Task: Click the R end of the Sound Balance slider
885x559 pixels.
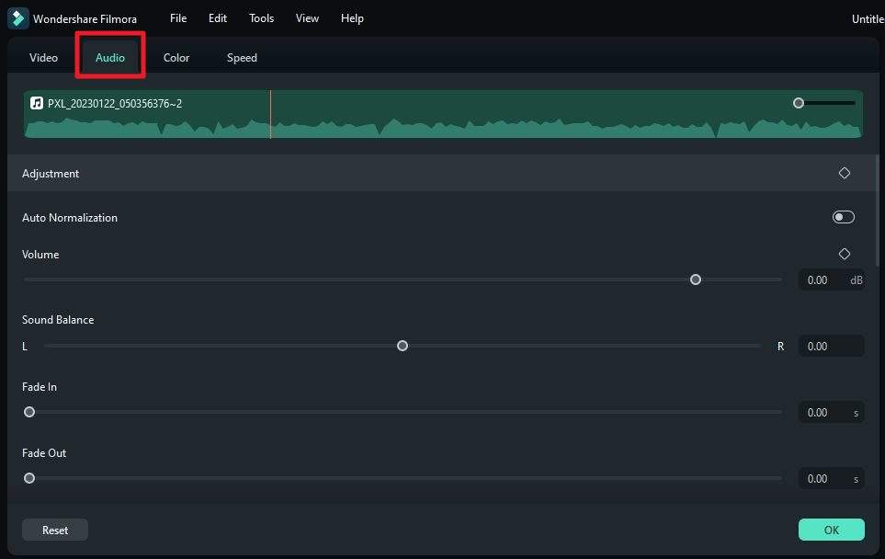Action: (780, 346)
